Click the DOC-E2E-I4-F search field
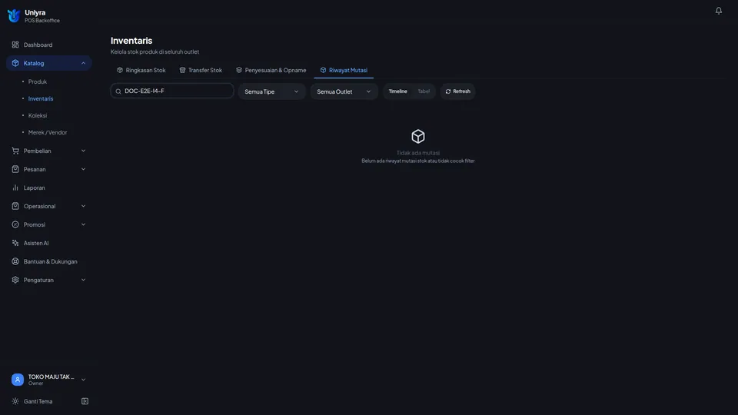 pyautogui.click(x=171, y=91)
